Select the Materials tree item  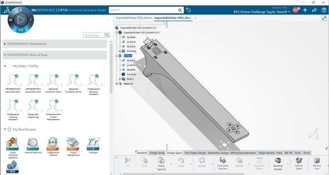(128, 84)
